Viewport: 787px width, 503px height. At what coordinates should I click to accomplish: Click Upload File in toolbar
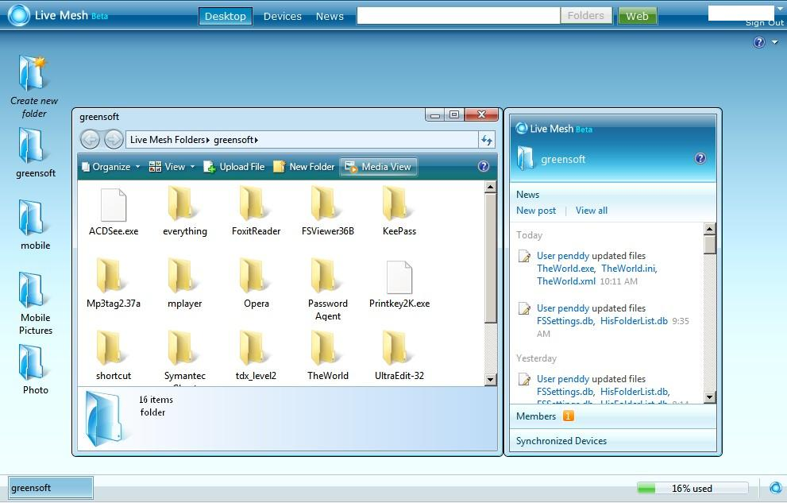[234, 167]
